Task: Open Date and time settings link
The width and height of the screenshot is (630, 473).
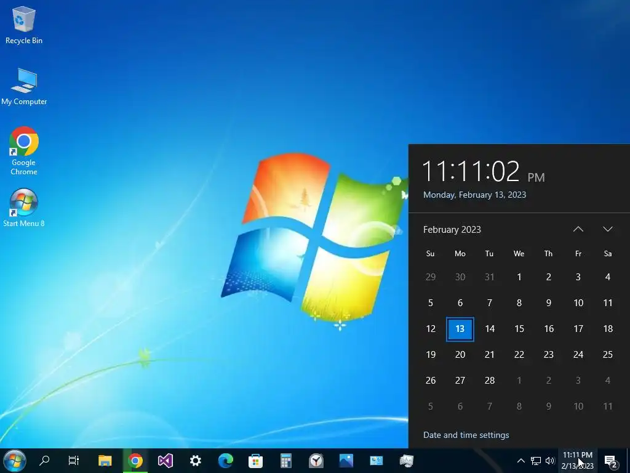Action: [466, 435]
